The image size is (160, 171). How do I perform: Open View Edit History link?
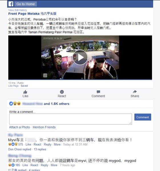click(17, 10)
